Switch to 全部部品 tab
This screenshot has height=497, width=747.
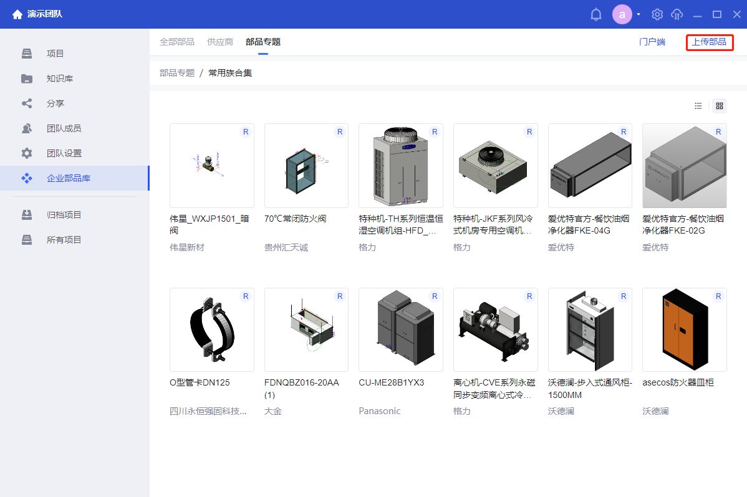coord(176,42)
